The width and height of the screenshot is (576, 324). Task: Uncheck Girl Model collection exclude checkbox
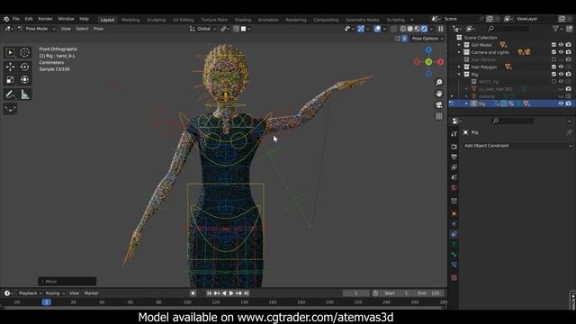tap(553, 45)
